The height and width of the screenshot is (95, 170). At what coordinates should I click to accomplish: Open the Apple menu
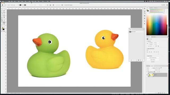point(2,1)
